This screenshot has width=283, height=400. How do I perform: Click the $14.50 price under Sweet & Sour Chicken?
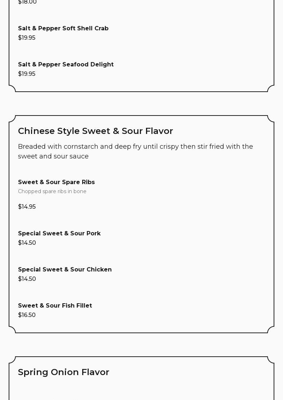(27, 279)
